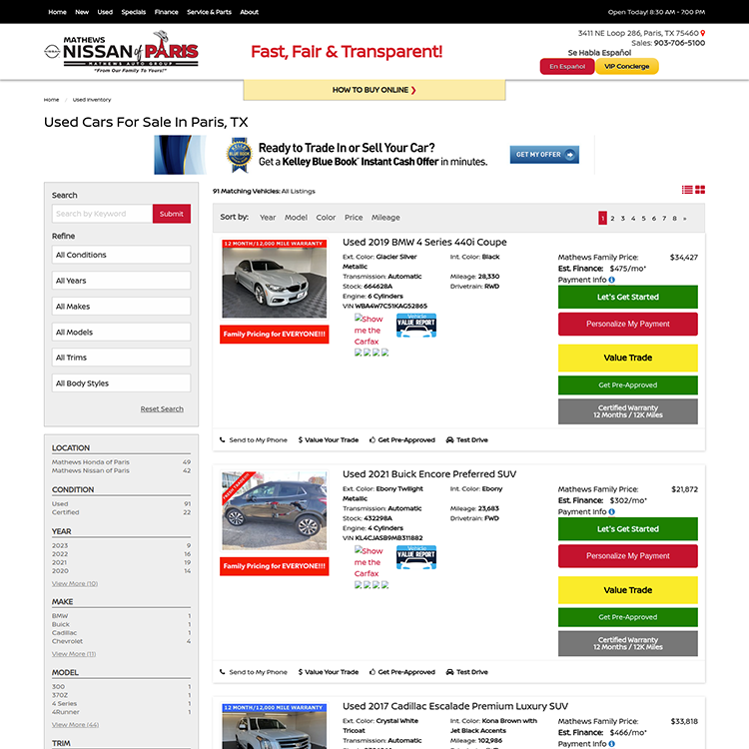Click Payment Info icon for Buick Encore
The image size is (749, 749).
[x=612, y=512]
